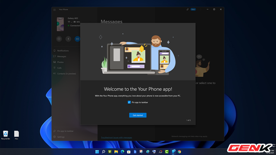Click the Galaxy A02 device name
Viewport: 276px width, 155px height.
73,18
